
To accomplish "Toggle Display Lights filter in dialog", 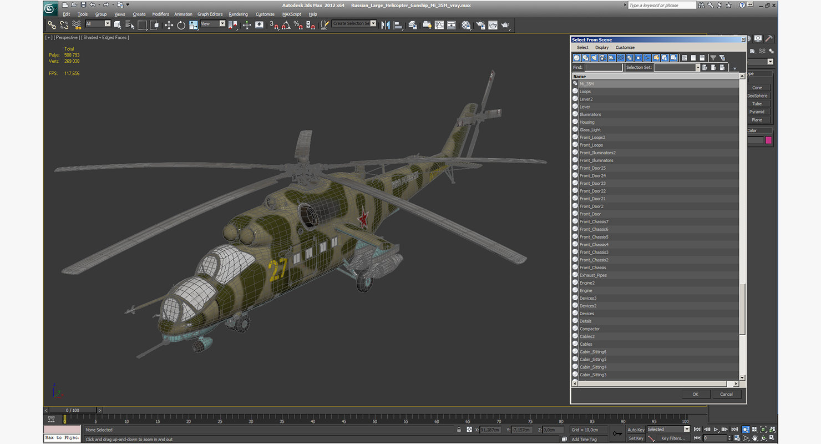I will [594, 58].
